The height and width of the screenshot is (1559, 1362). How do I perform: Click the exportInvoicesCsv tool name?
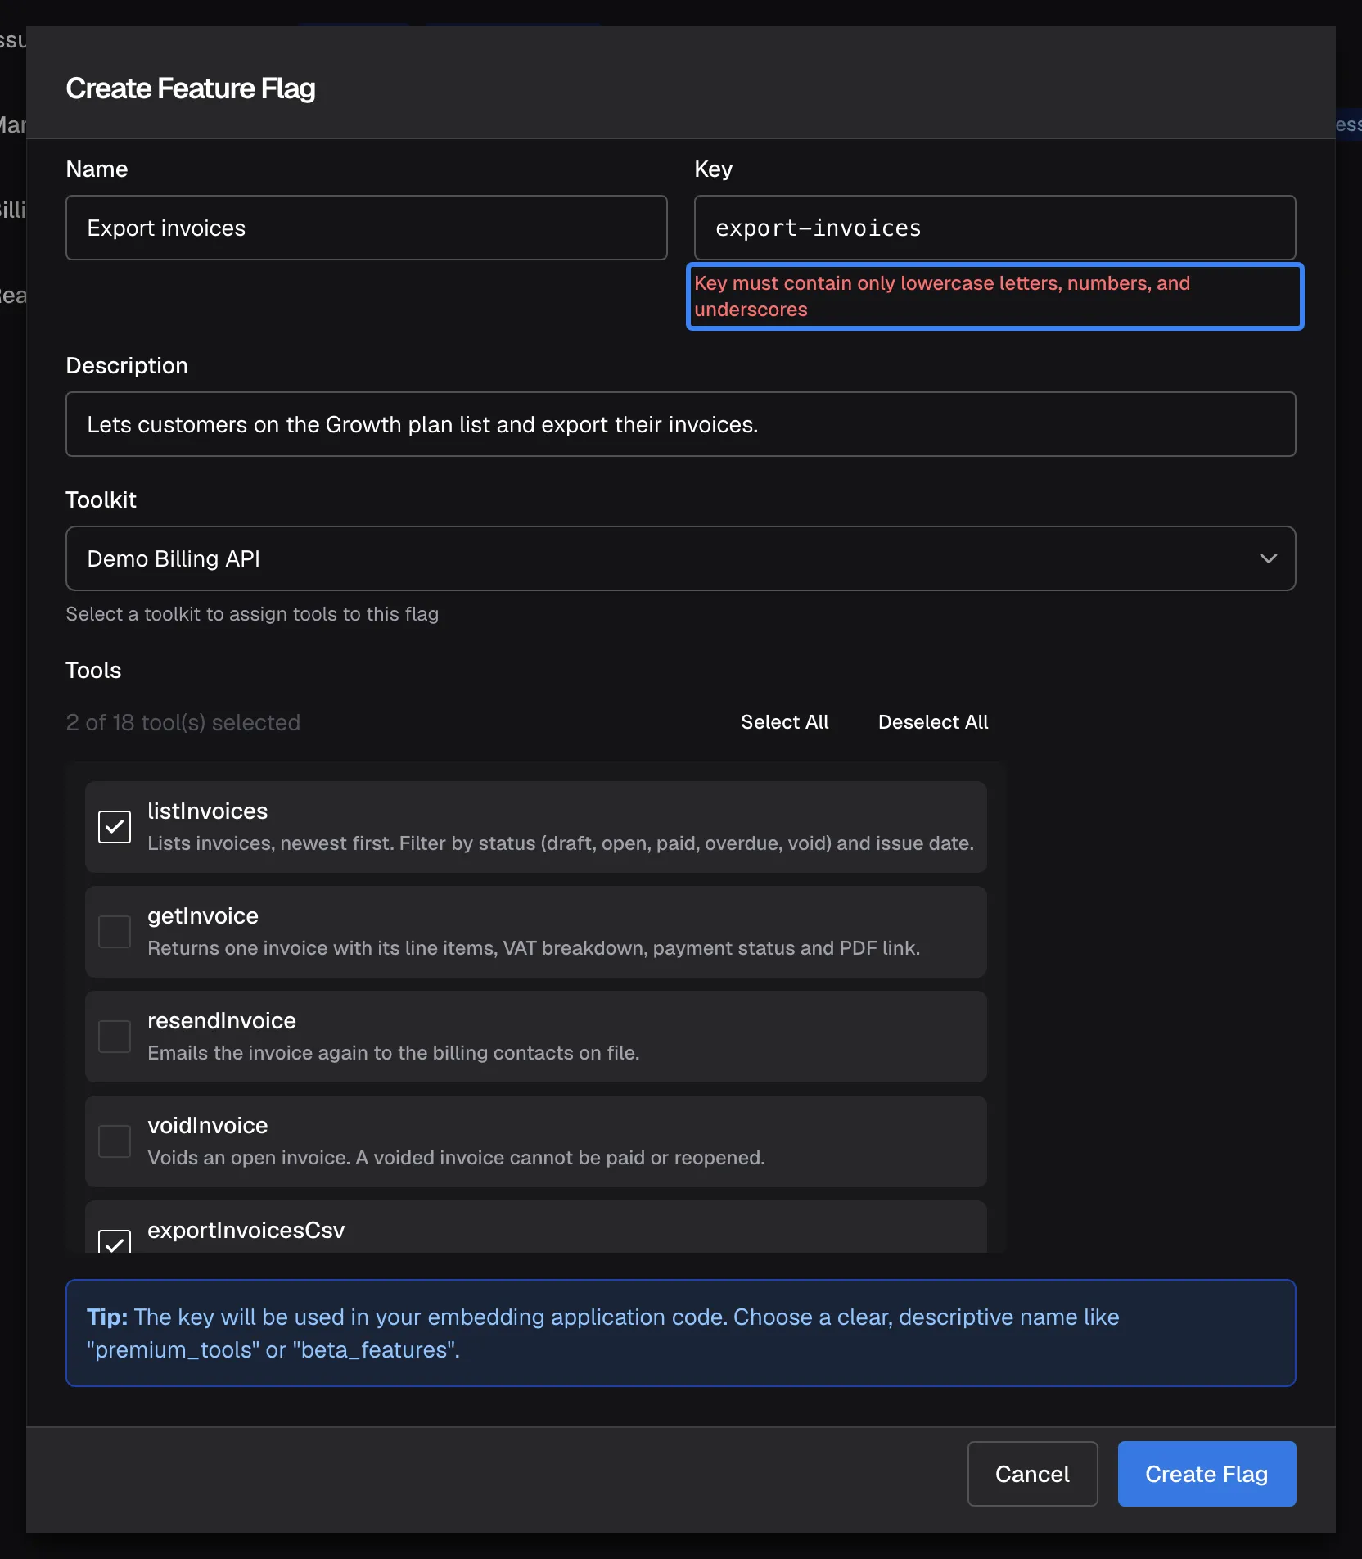[246, 1231]
